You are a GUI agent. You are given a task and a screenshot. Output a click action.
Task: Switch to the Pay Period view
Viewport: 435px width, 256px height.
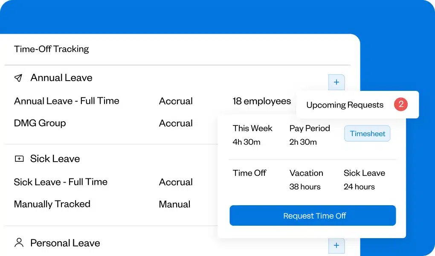[x=310, y=128]
